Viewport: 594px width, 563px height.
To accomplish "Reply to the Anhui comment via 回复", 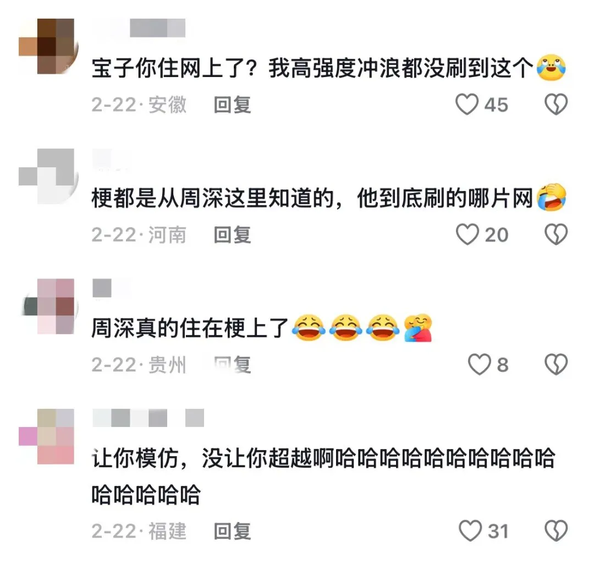I will click(232, 105).
